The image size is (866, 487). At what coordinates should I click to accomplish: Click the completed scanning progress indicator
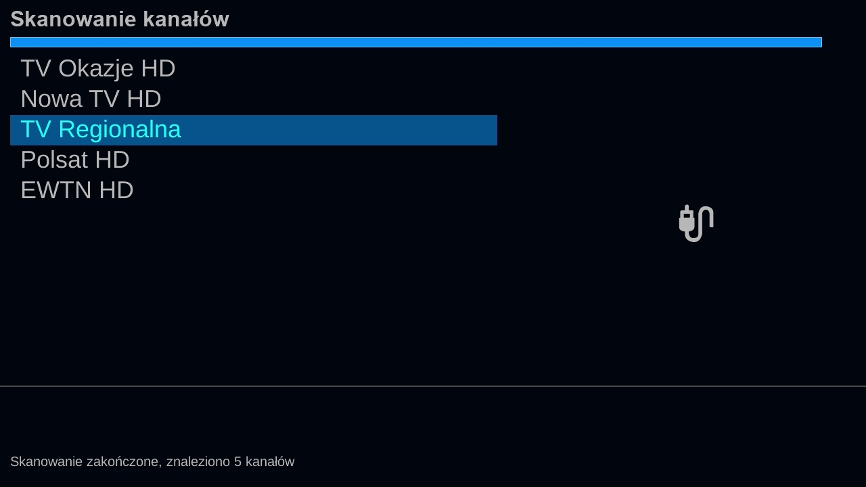415,42
